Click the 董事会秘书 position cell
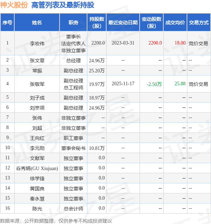 (73, 148)
